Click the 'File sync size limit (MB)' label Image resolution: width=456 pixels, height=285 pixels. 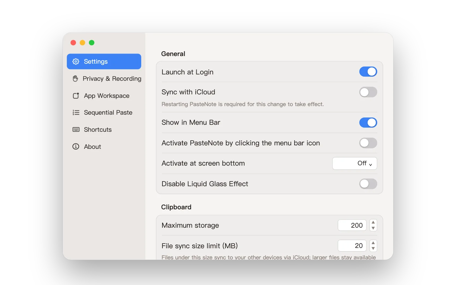tap(199, 246)
